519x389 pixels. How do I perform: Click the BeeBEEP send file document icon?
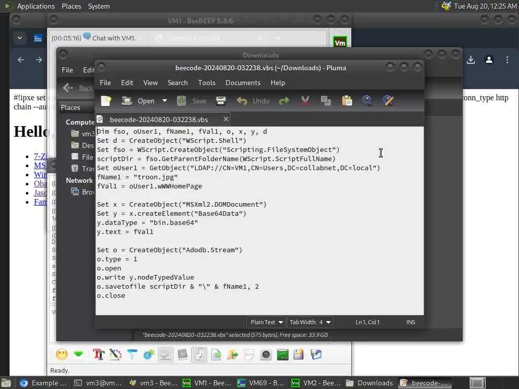tap(216, 354)
